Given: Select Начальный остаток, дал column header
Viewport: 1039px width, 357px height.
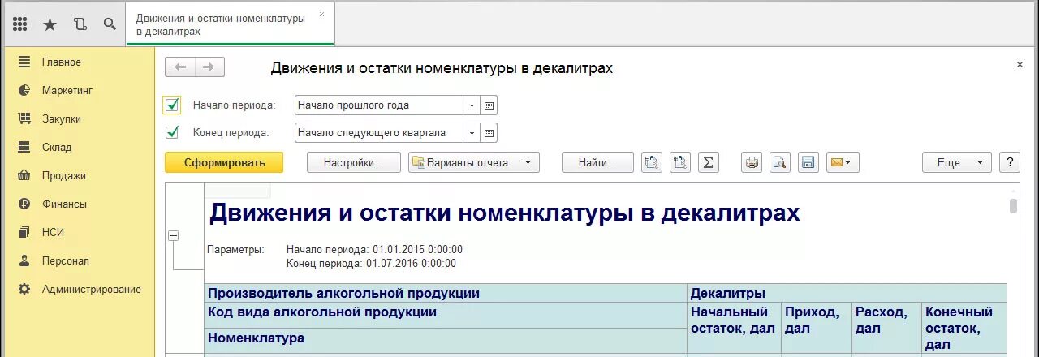Looking at the screenshot, I should 734,328.
